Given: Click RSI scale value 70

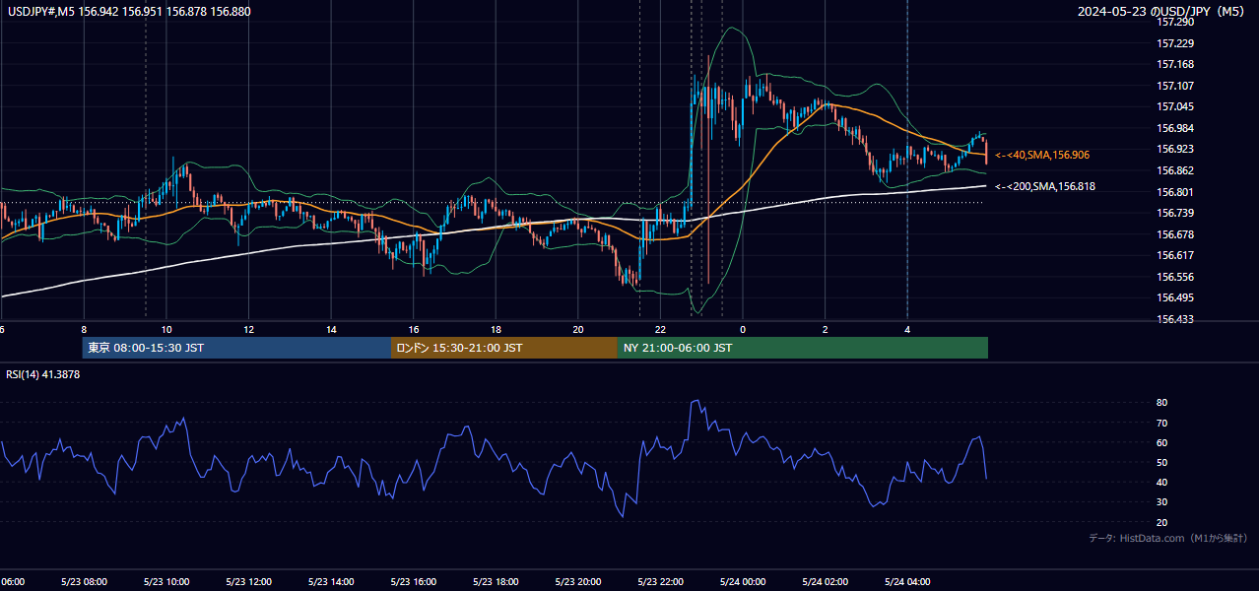Looking at the screenshot, I should coord(1161,423).
